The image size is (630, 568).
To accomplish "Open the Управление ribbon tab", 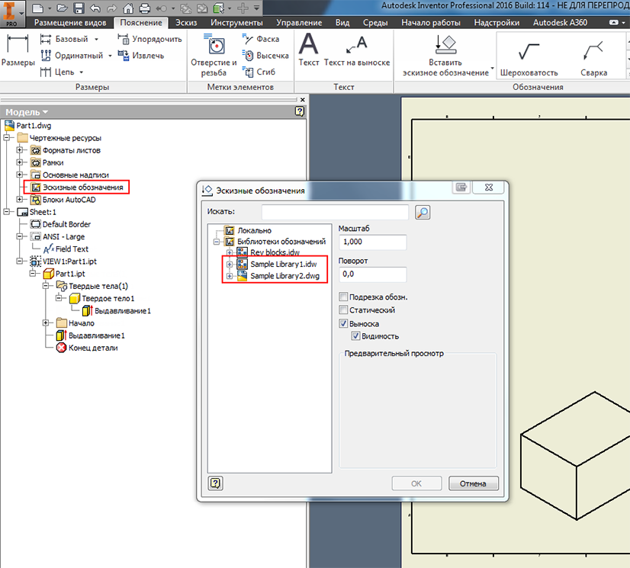I will [x=299, y=23].
